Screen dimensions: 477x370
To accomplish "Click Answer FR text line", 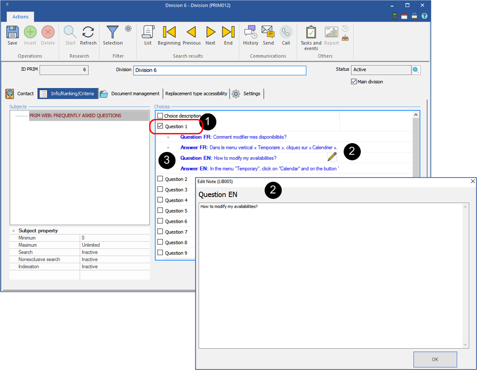I will click(259, 147).
